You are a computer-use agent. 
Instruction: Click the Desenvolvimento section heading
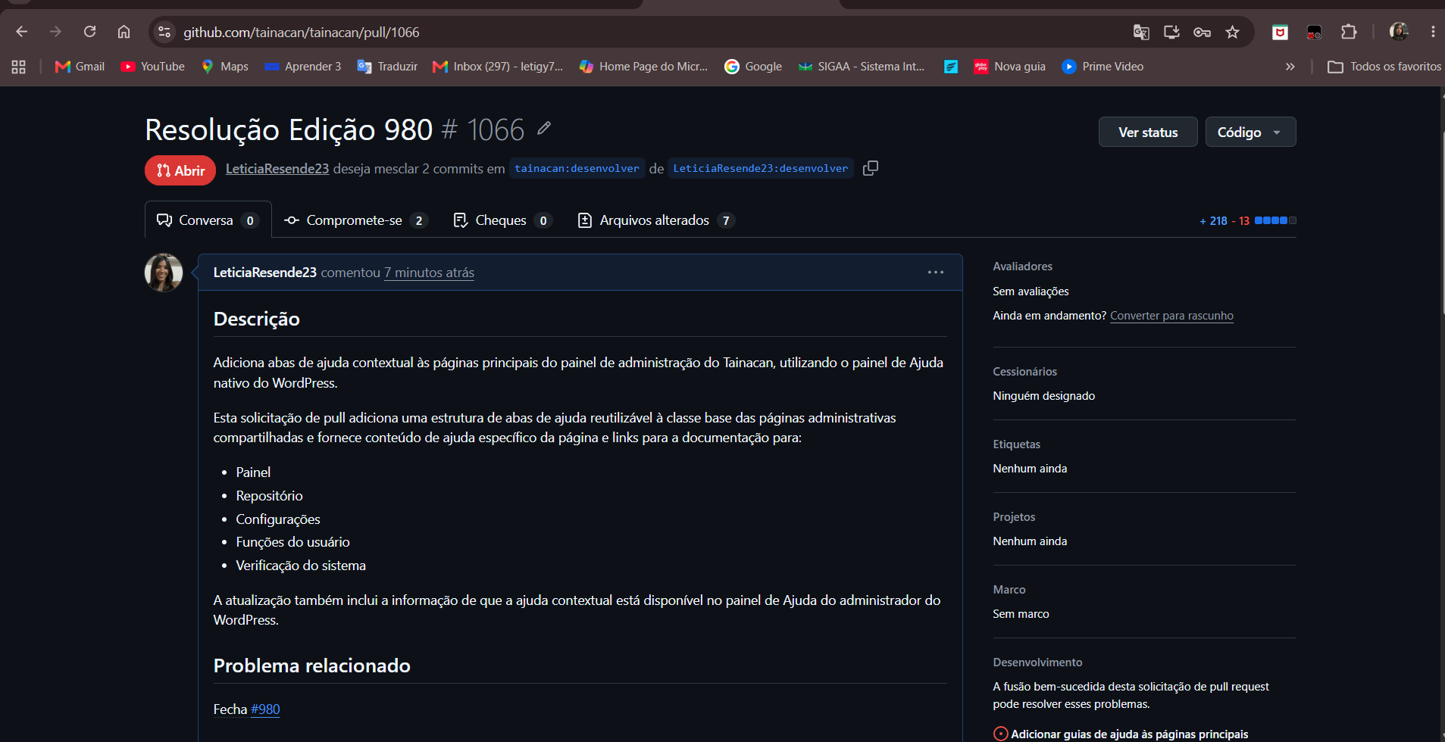point(1037,662)
